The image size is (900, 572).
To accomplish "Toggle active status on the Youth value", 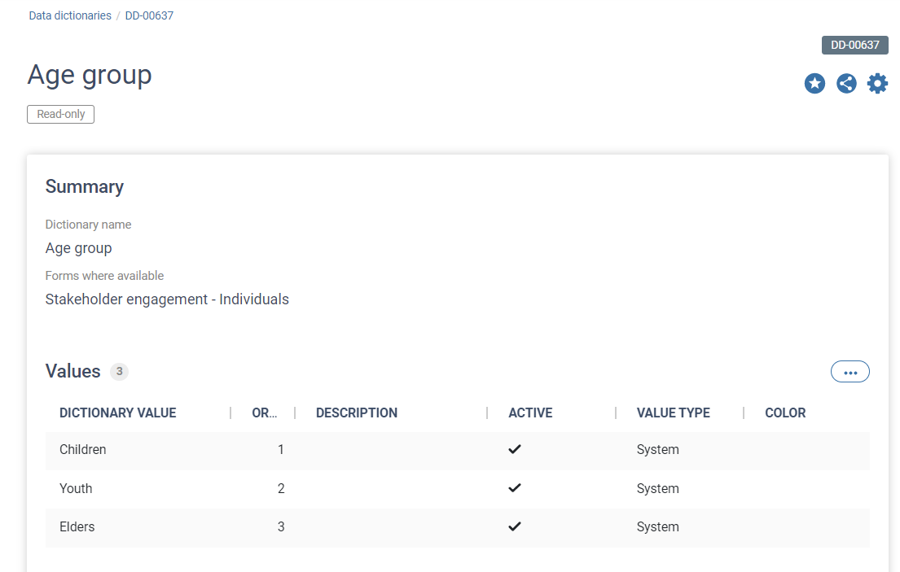I will coord(515,487).
